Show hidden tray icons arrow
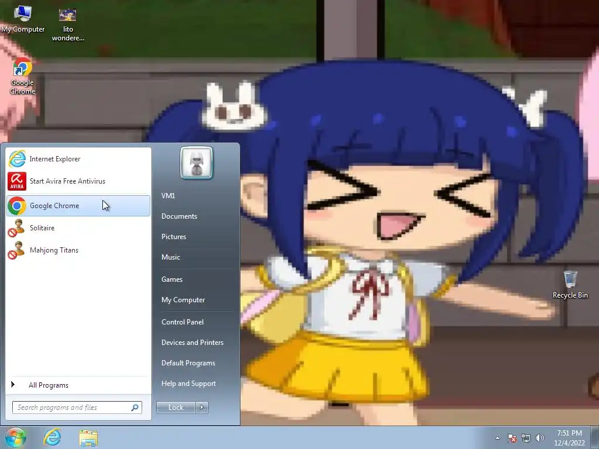 (497, 438)
